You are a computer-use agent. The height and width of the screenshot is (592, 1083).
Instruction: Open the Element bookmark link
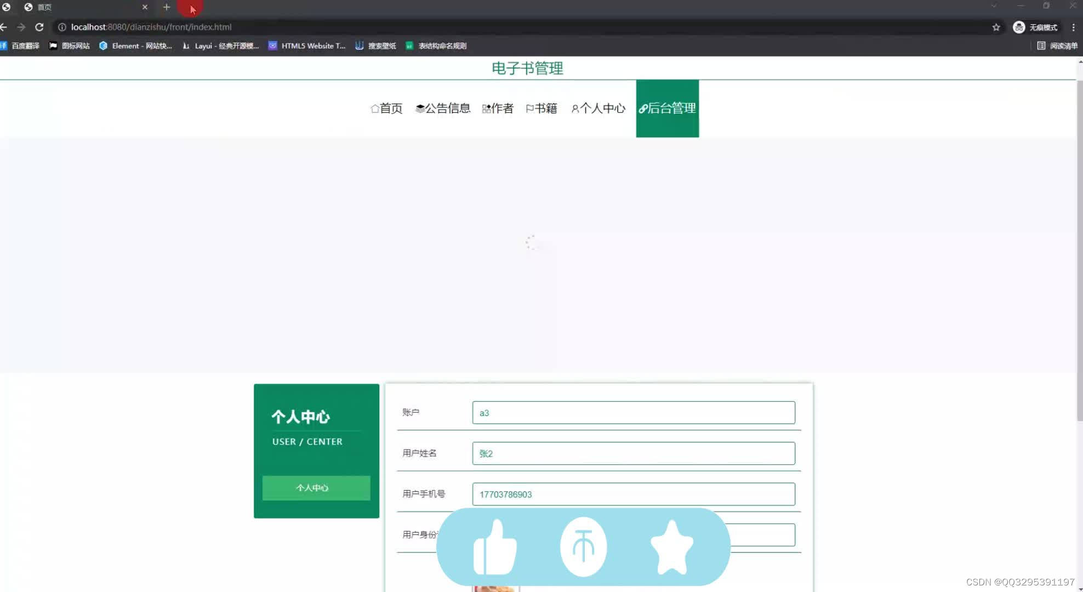point(135,45)
